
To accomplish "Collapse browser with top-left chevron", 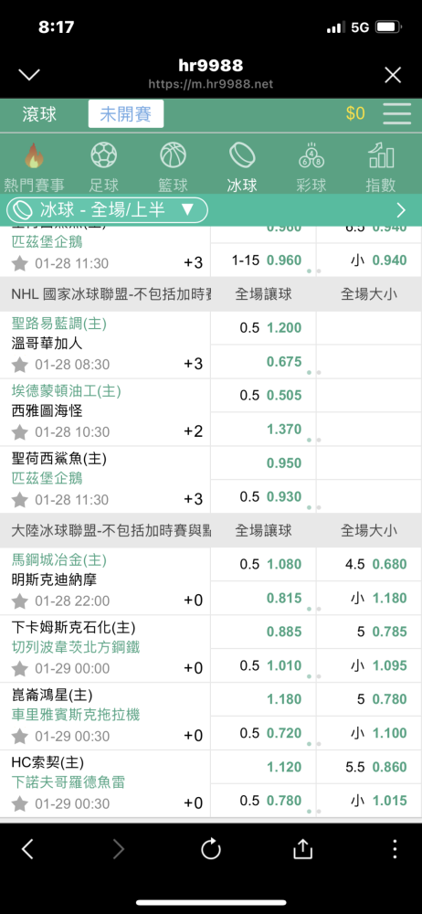I will click(x=29, y=75).
